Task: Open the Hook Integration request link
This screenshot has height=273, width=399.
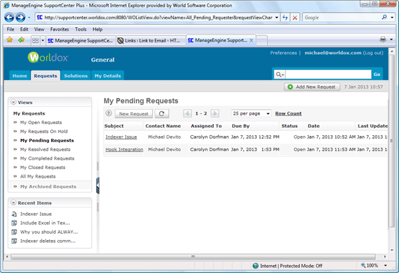Action: click(124, 150)
